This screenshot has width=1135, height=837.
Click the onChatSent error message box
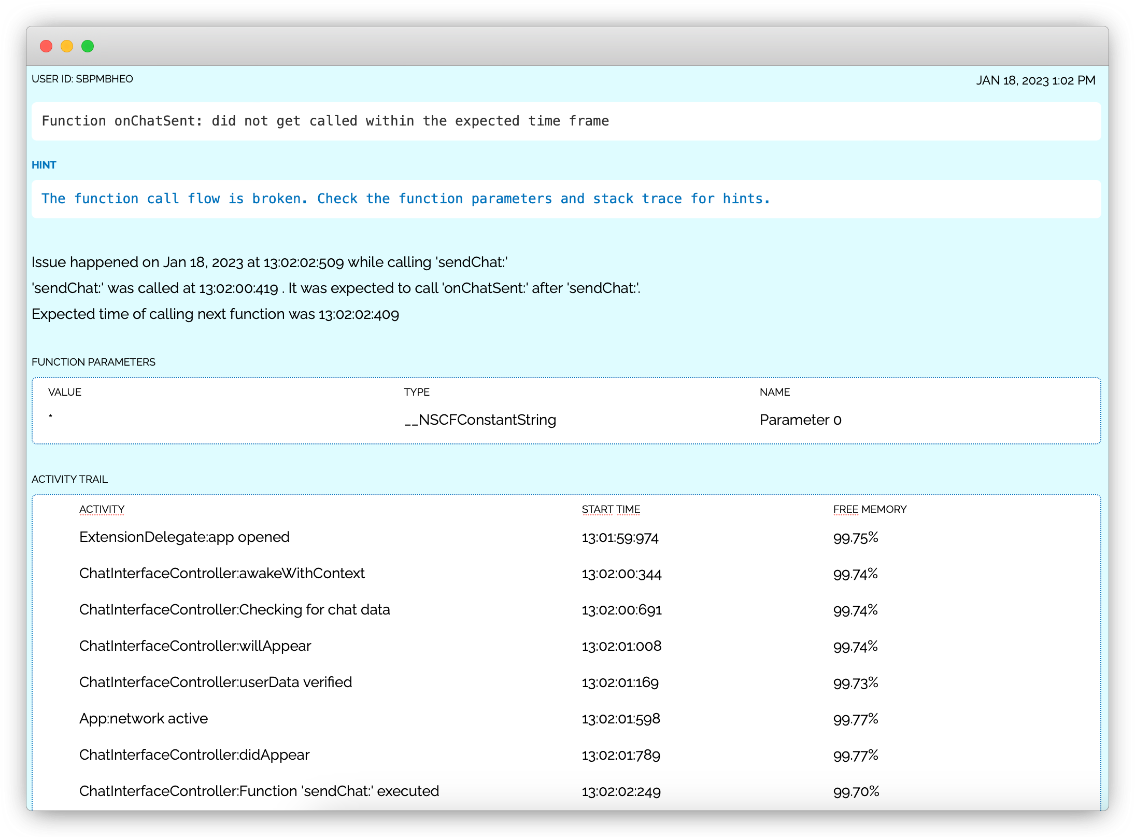pyautogui.click(x=325, y=121)
